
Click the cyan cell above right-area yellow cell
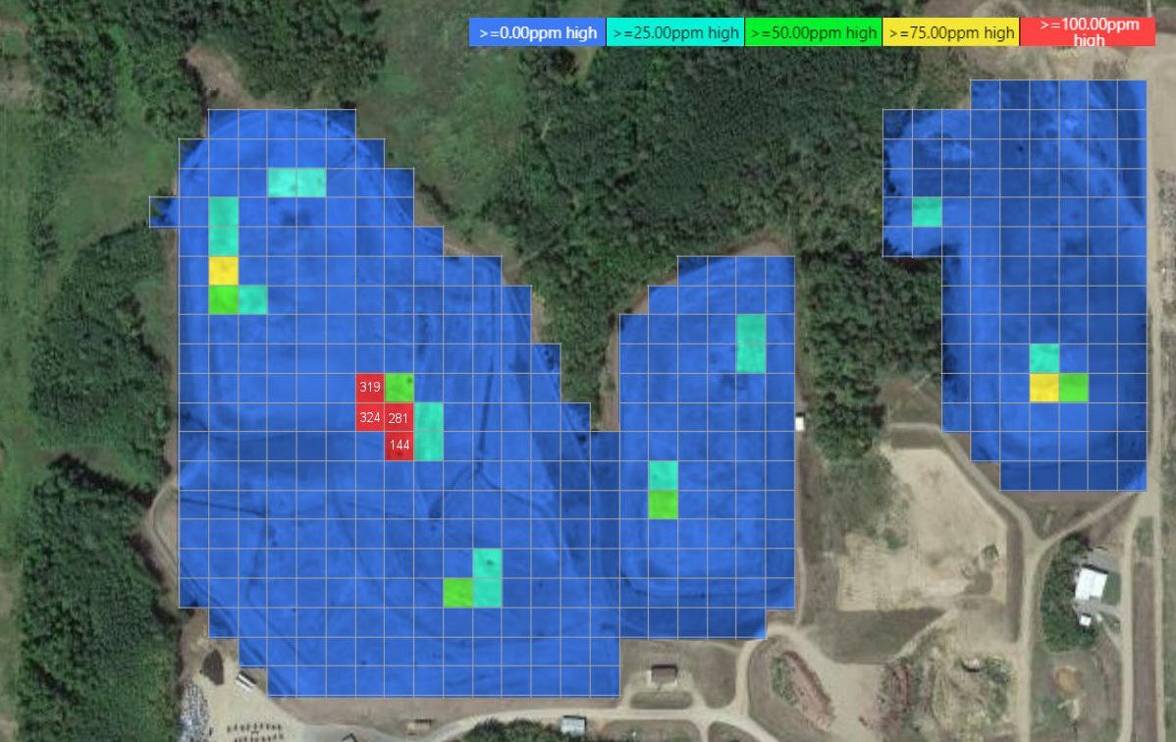pyautogui.click(x=1044, y=358)
